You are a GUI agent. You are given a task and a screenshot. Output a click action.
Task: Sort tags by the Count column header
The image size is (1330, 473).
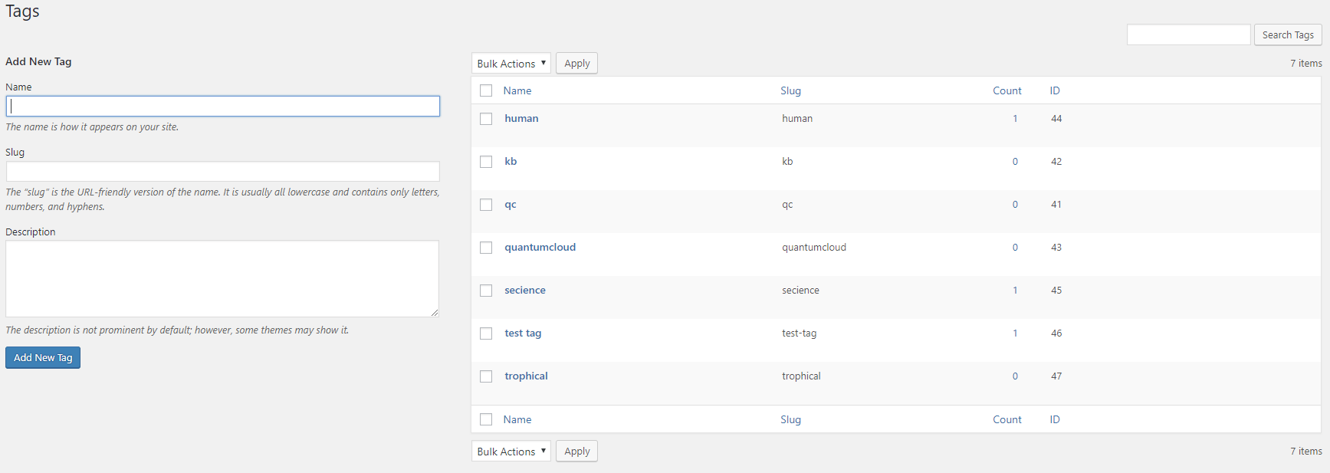pos(1007,90)
